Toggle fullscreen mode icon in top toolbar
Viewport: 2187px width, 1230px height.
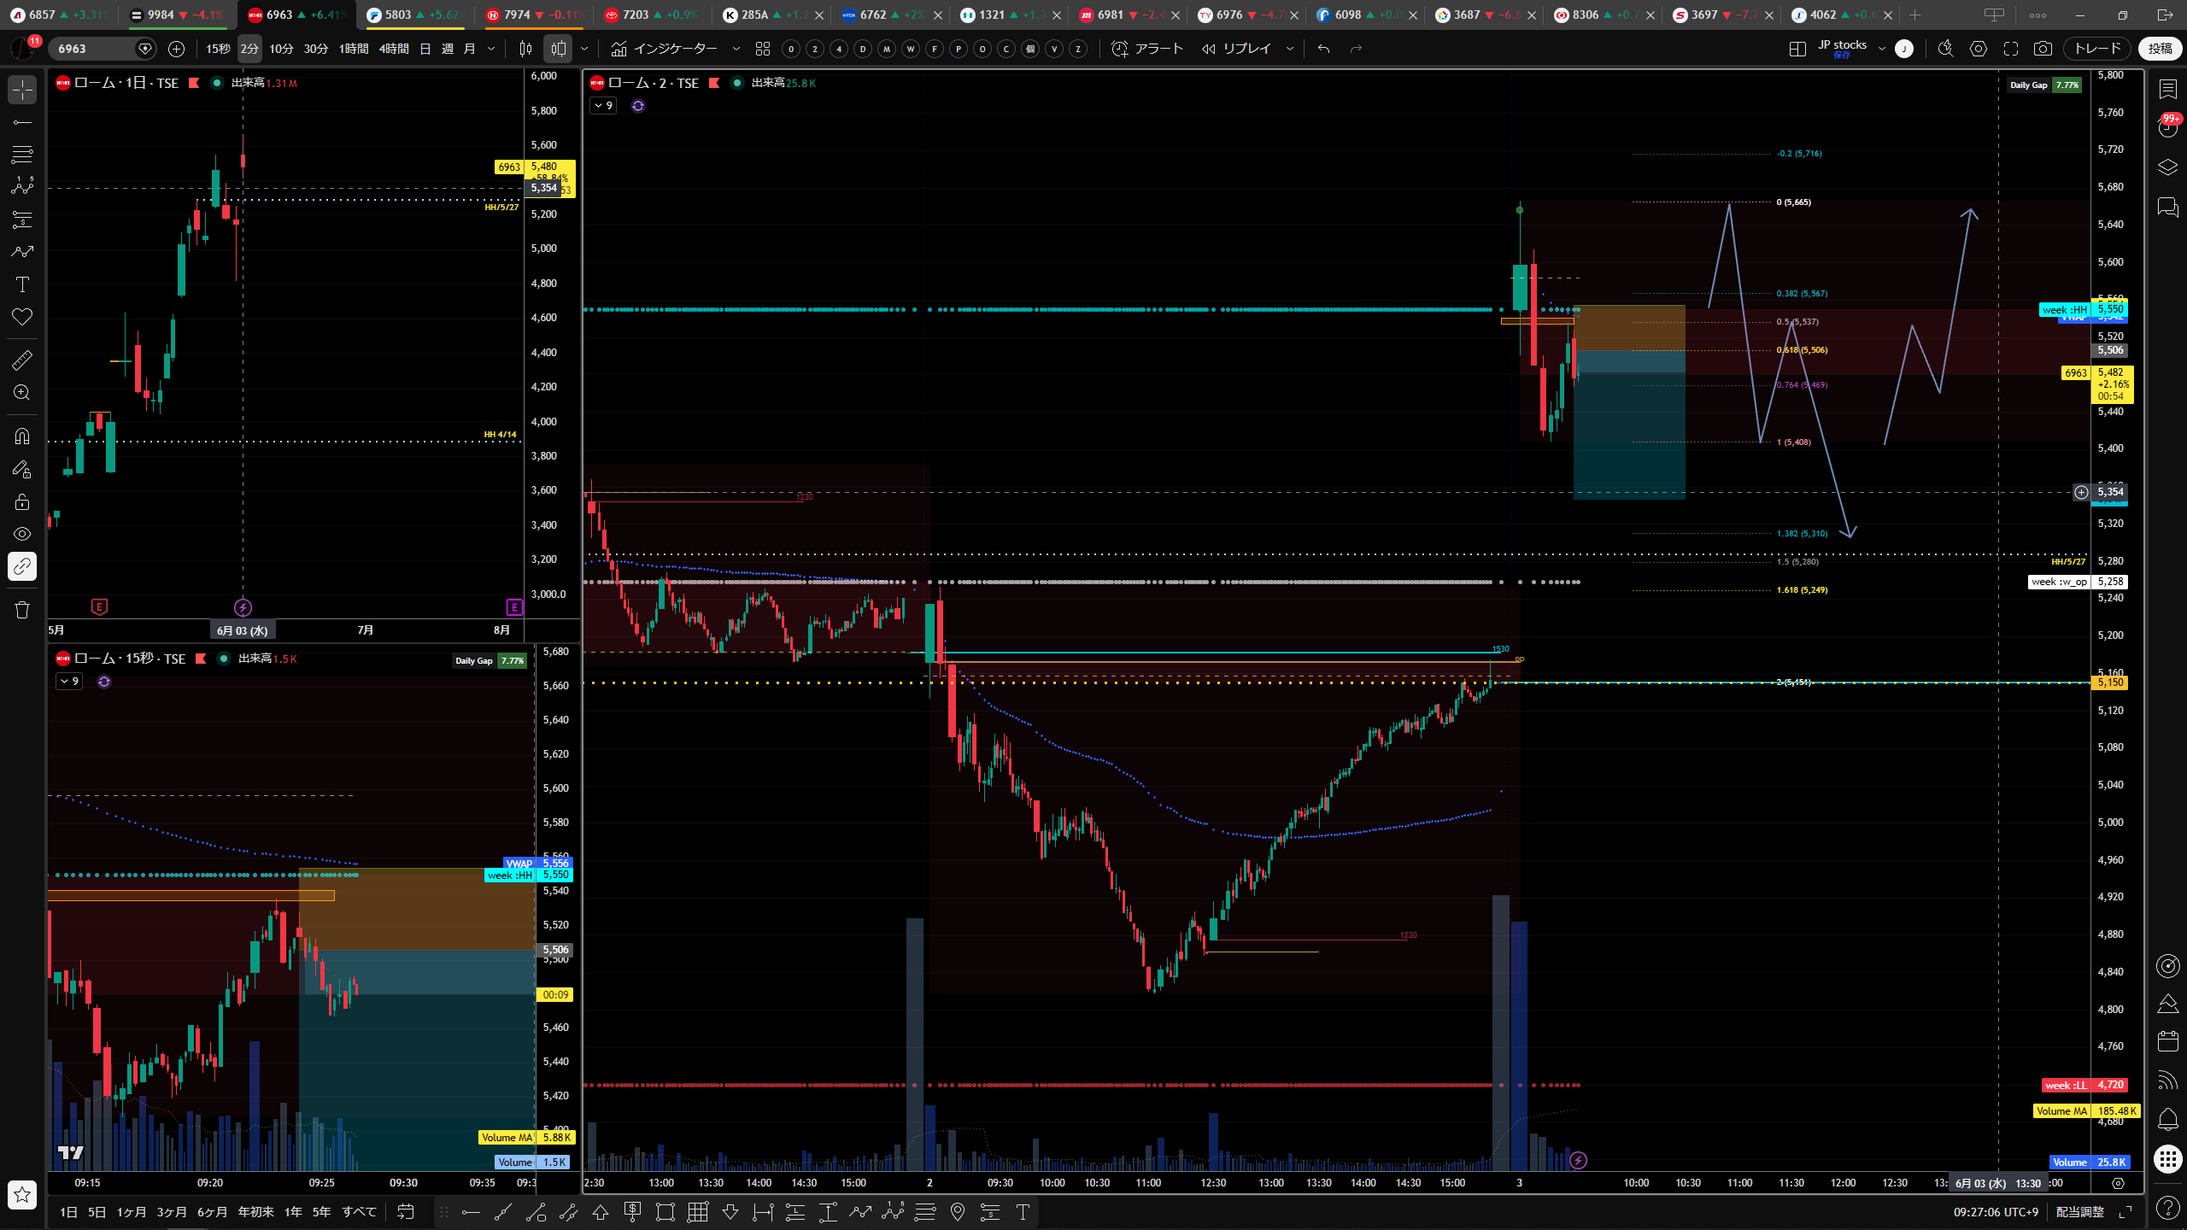2011,49
